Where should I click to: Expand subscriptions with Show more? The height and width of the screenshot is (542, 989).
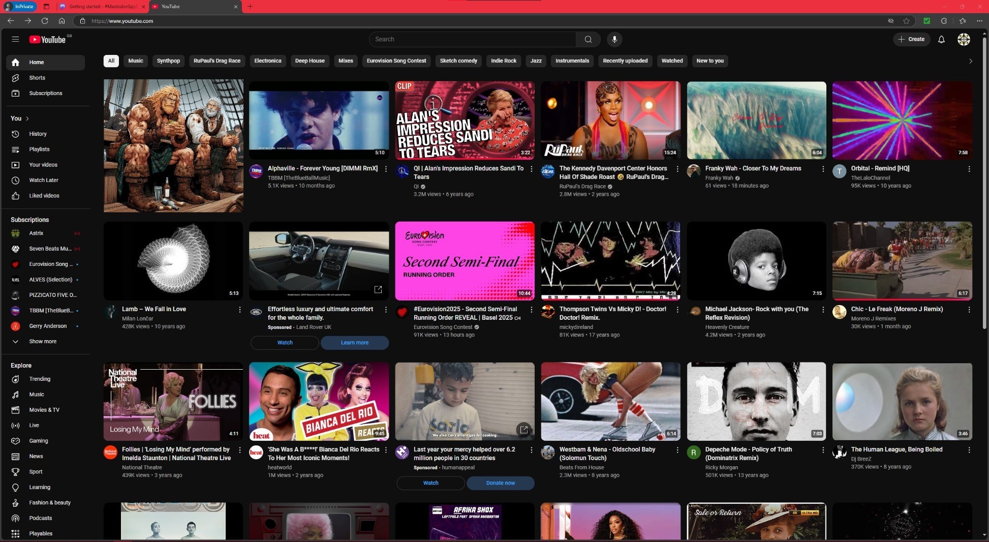coord(45,342)
